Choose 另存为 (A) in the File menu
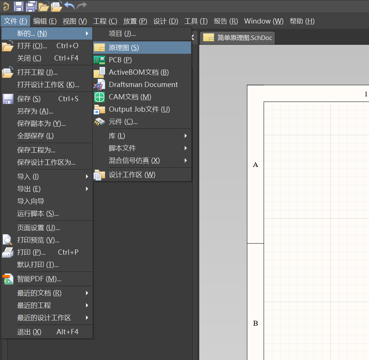The height and width of the screenshot is (360, 369). [x=35, y=111]
